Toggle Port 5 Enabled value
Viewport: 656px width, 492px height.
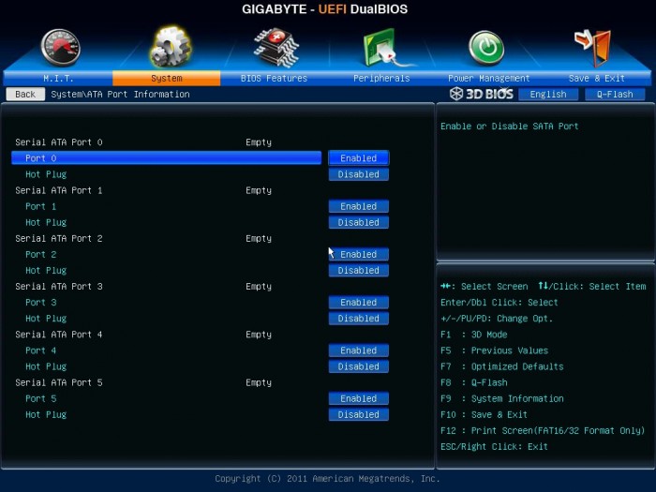[x=359, y=398]
